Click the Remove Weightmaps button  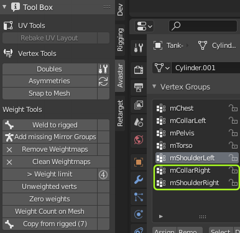click(50, 150)
